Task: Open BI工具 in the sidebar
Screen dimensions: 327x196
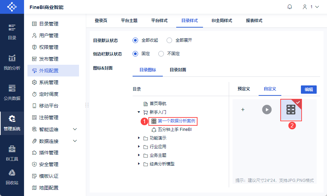Action: coord(12,153)
